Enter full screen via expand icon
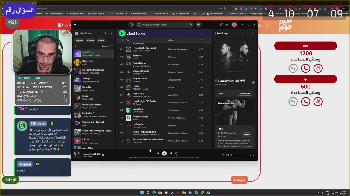Screen dimensions: 350x196 254,155
